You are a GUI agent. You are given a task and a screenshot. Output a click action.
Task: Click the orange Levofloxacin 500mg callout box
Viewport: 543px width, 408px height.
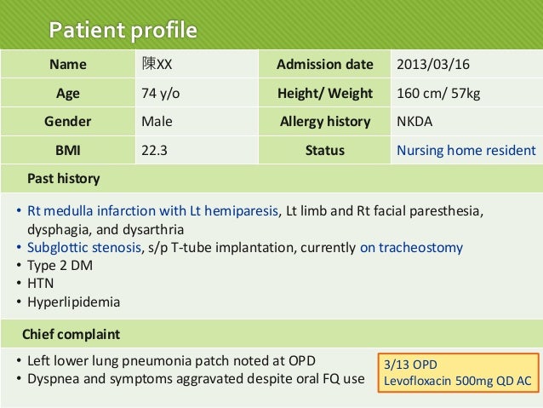pyautogui.click(x=459, y=372)
